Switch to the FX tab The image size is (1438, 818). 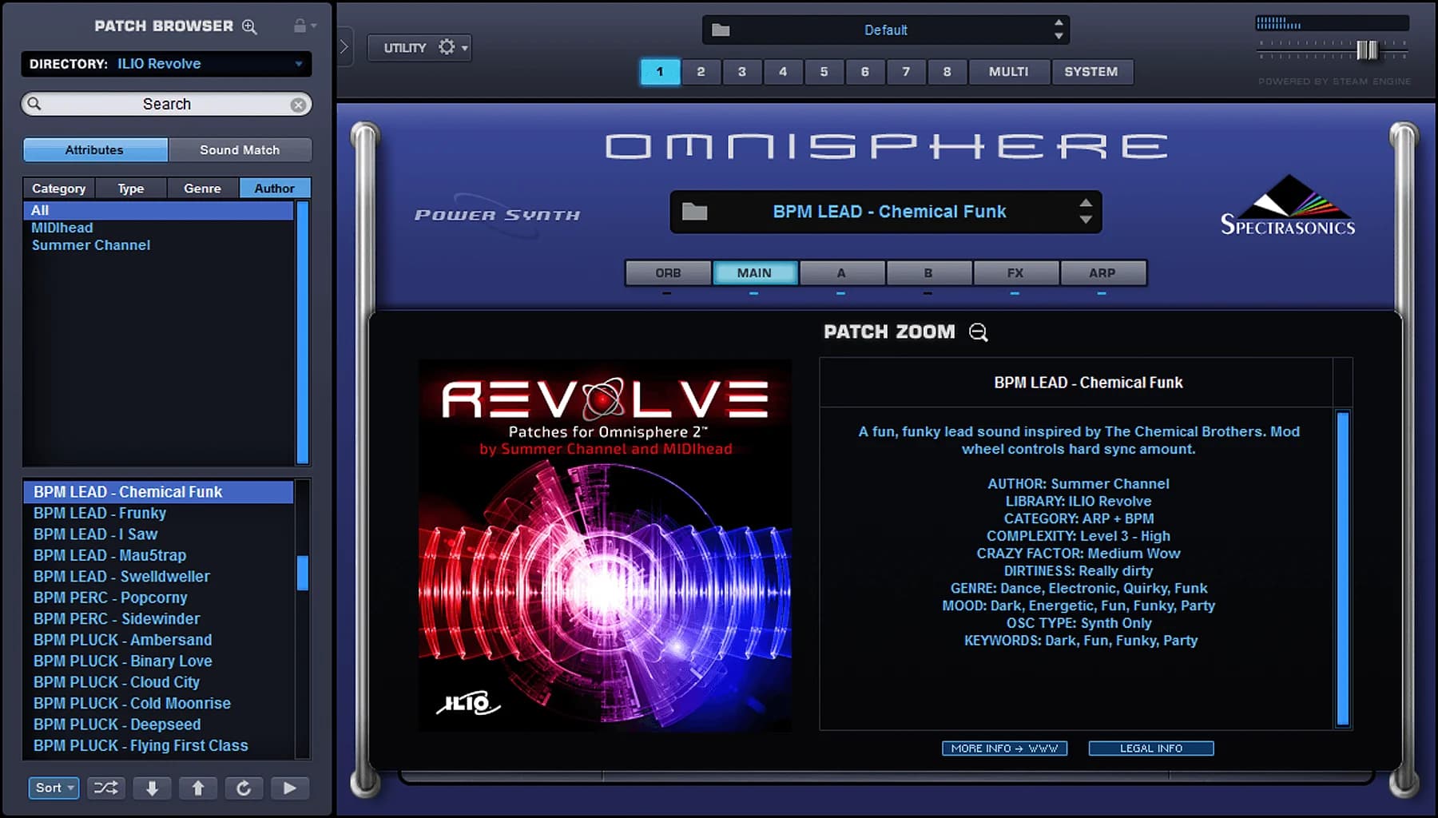tap(1015, 272)
